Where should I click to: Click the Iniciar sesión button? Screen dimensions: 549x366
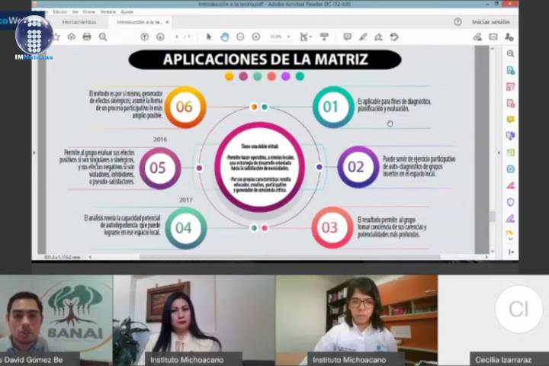click(490, 22)
